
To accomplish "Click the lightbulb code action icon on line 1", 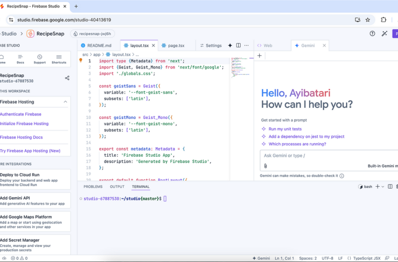I will (81, 60).
